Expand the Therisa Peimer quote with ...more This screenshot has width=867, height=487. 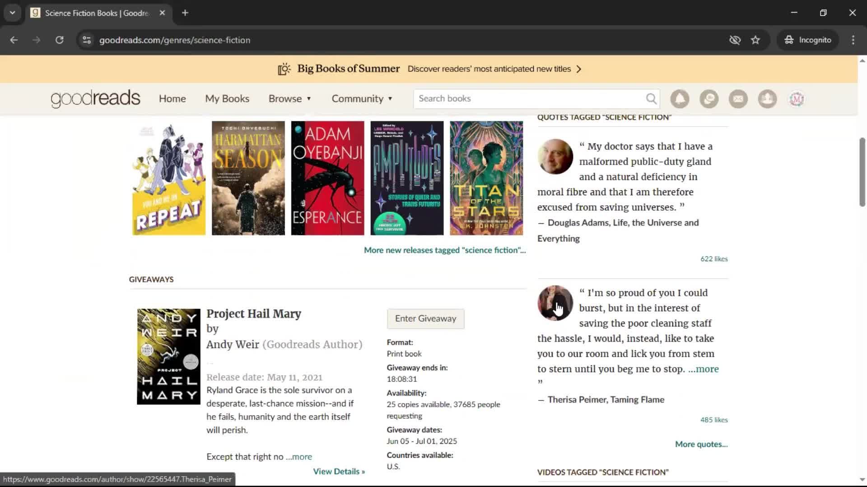[703, 369]
